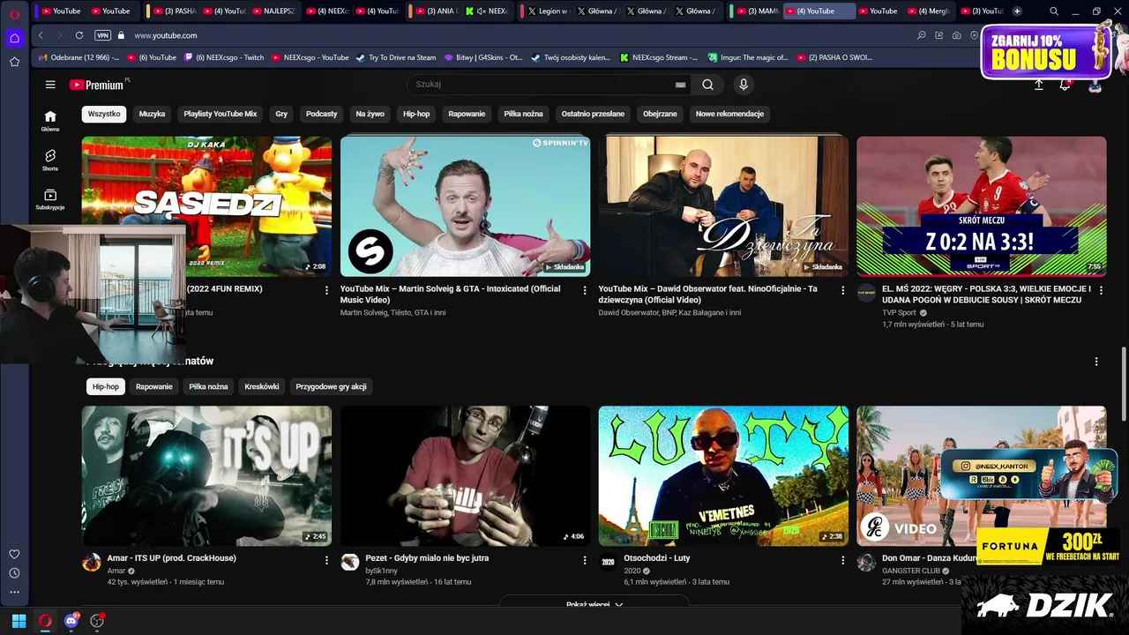The height and width of the screenshot is (635, 1129).
Task: Take snapshot with camera icon in address bar
Action: (x=957, y=35)
